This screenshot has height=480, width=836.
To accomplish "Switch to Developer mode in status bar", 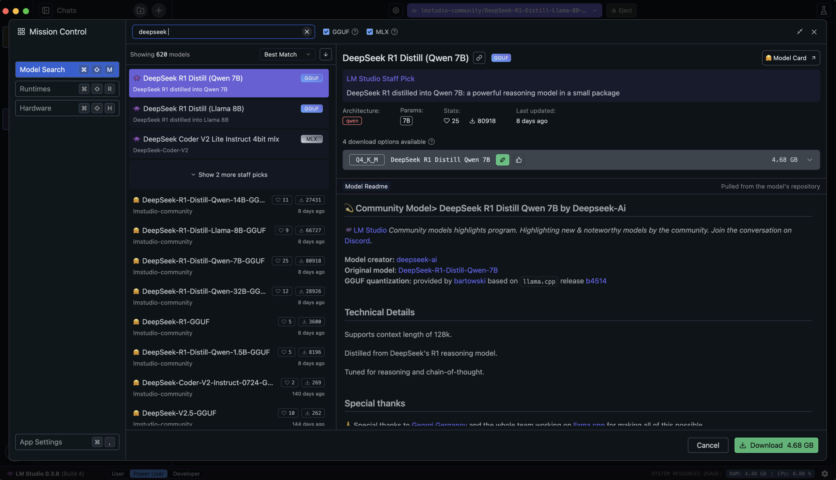I will pos(186,473).
